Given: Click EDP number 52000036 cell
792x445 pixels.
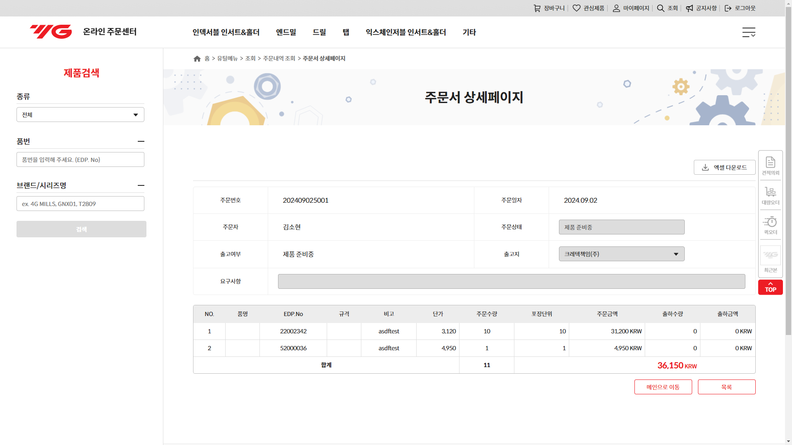Looking at the screenshot, I should (x=293, y=348).
